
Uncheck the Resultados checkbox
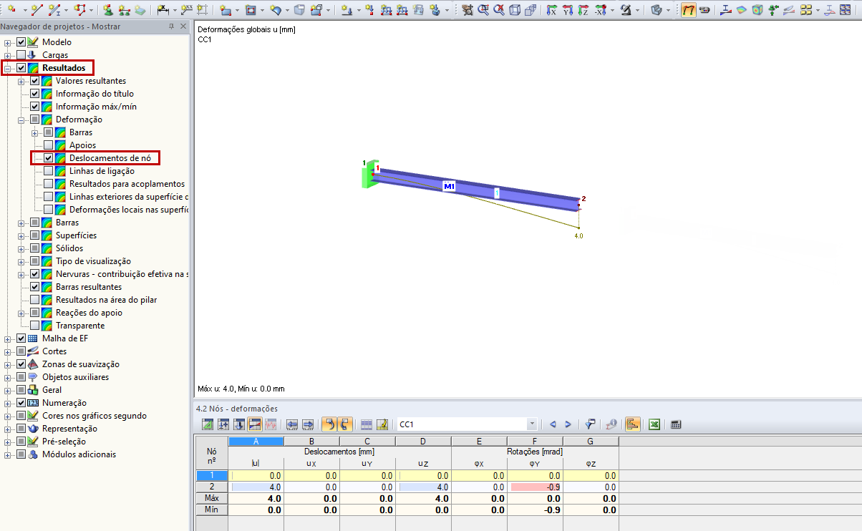click(x=21, y=68)
